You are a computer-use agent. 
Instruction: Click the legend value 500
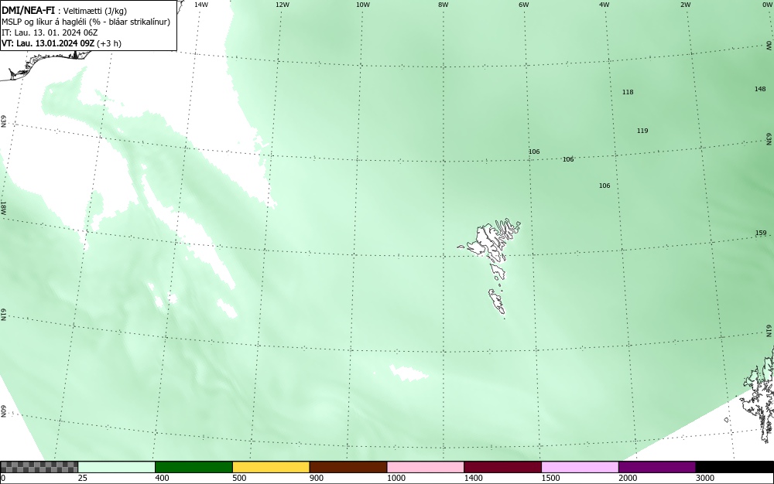coord(239,478)
